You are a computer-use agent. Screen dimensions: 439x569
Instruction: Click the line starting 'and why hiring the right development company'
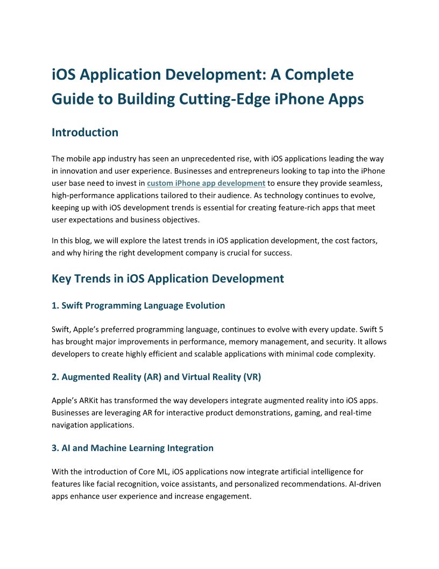(x=172, y=253)
